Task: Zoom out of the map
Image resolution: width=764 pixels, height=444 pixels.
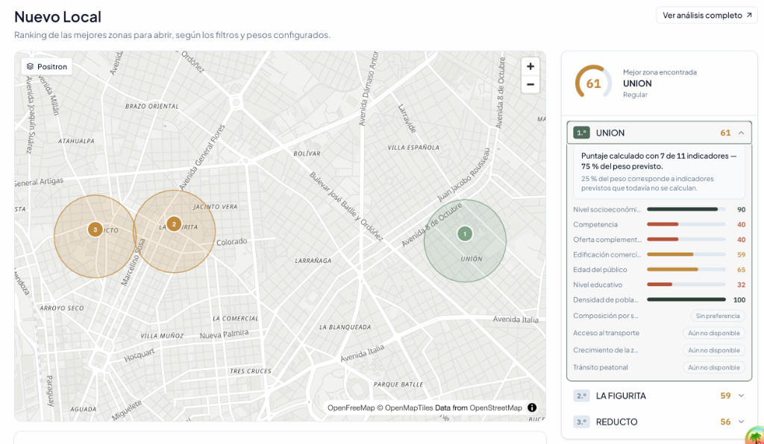Action: coord(530,84)
